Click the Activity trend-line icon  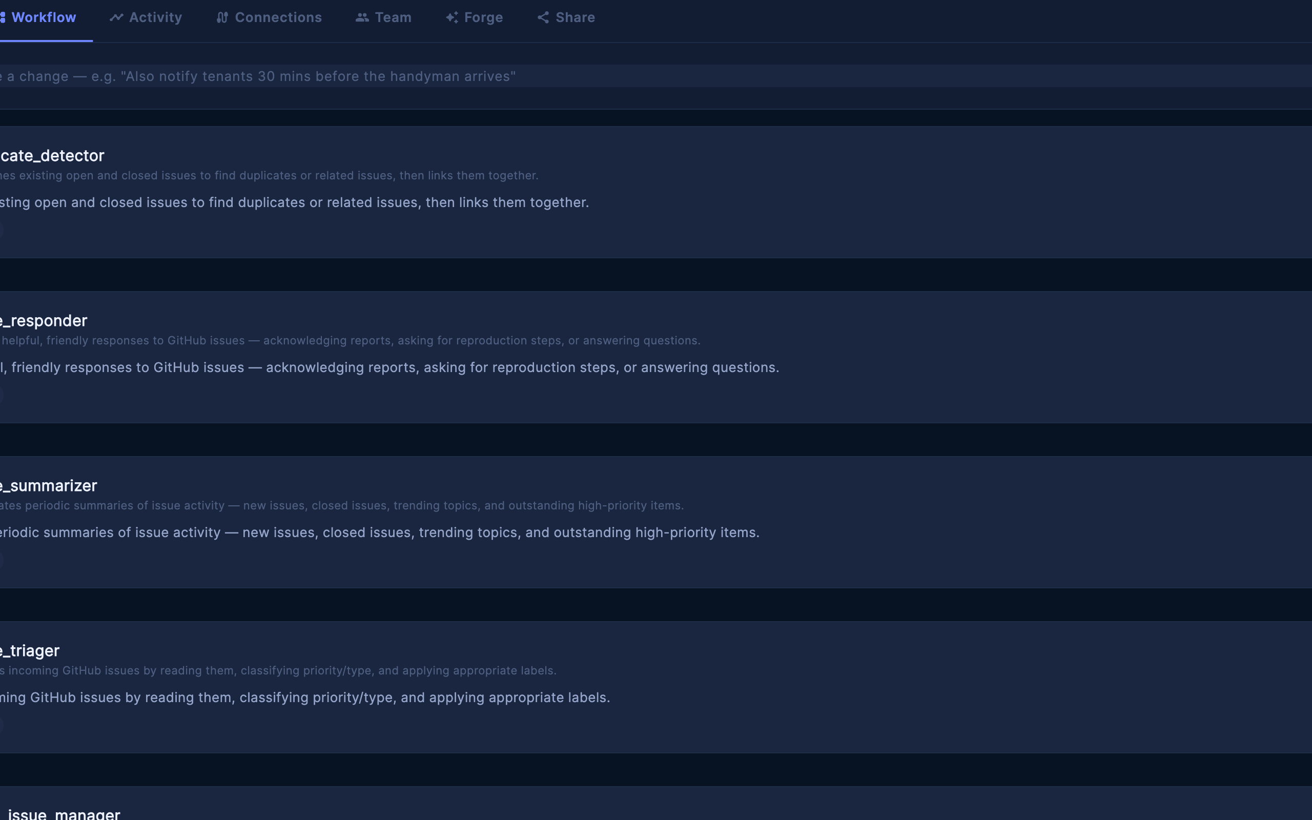(x=116, y=17)
